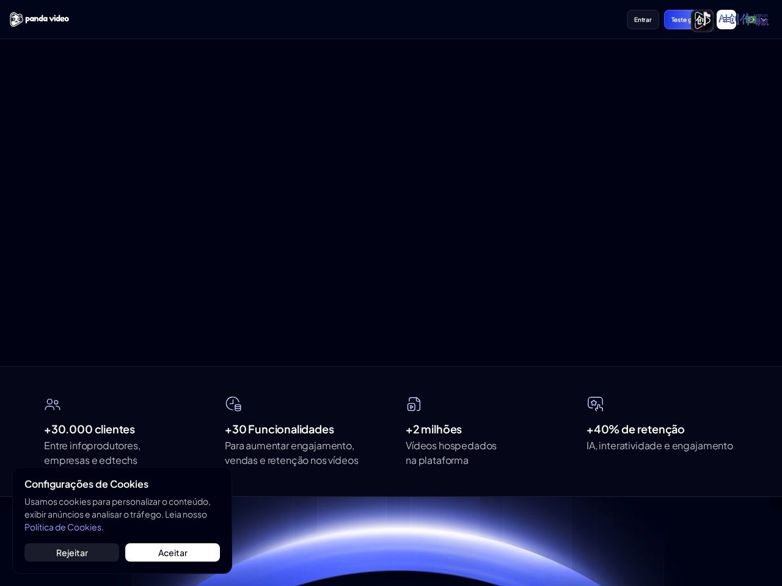Open the Política de Cookies link

point(64,527)
